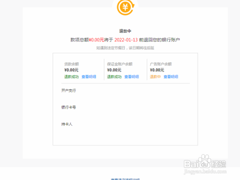Click ¥0.00元 amount under 广告账户余额
This screenshot has height=180, width=240.
click(157, 70)
